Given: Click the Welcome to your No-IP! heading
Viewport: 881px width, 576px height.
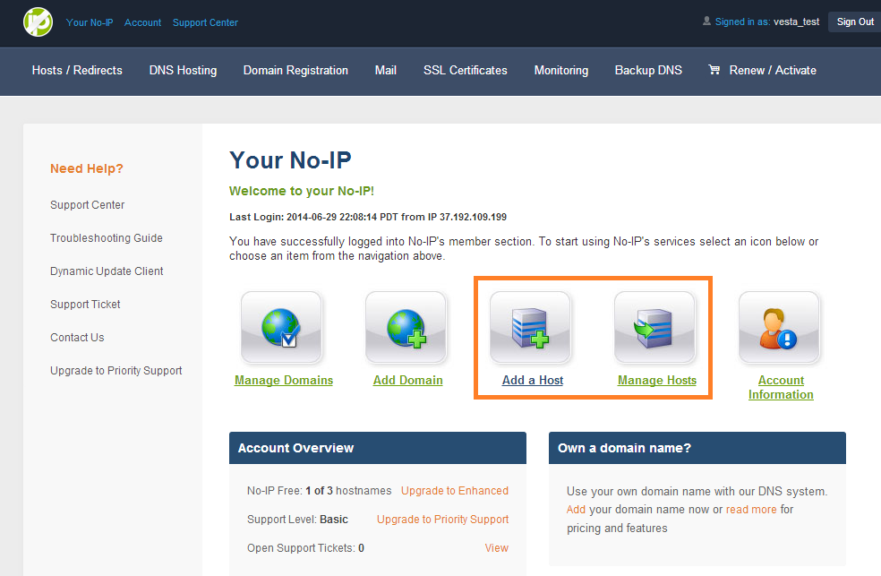Looking at the screenshot, I should pos(302,191).
